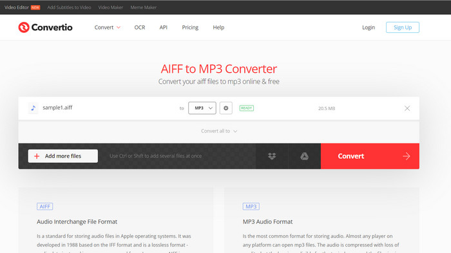Click the MP3 format tag in description
The image size is (451, 253).
(x=251, y=207)
